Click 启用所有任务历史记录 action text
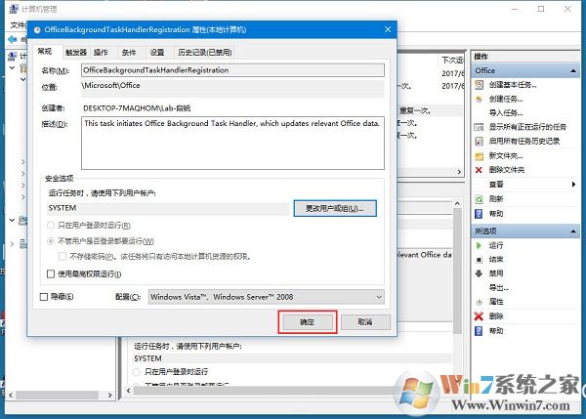Viewport: 586px width, 419px height. point(524,142)
